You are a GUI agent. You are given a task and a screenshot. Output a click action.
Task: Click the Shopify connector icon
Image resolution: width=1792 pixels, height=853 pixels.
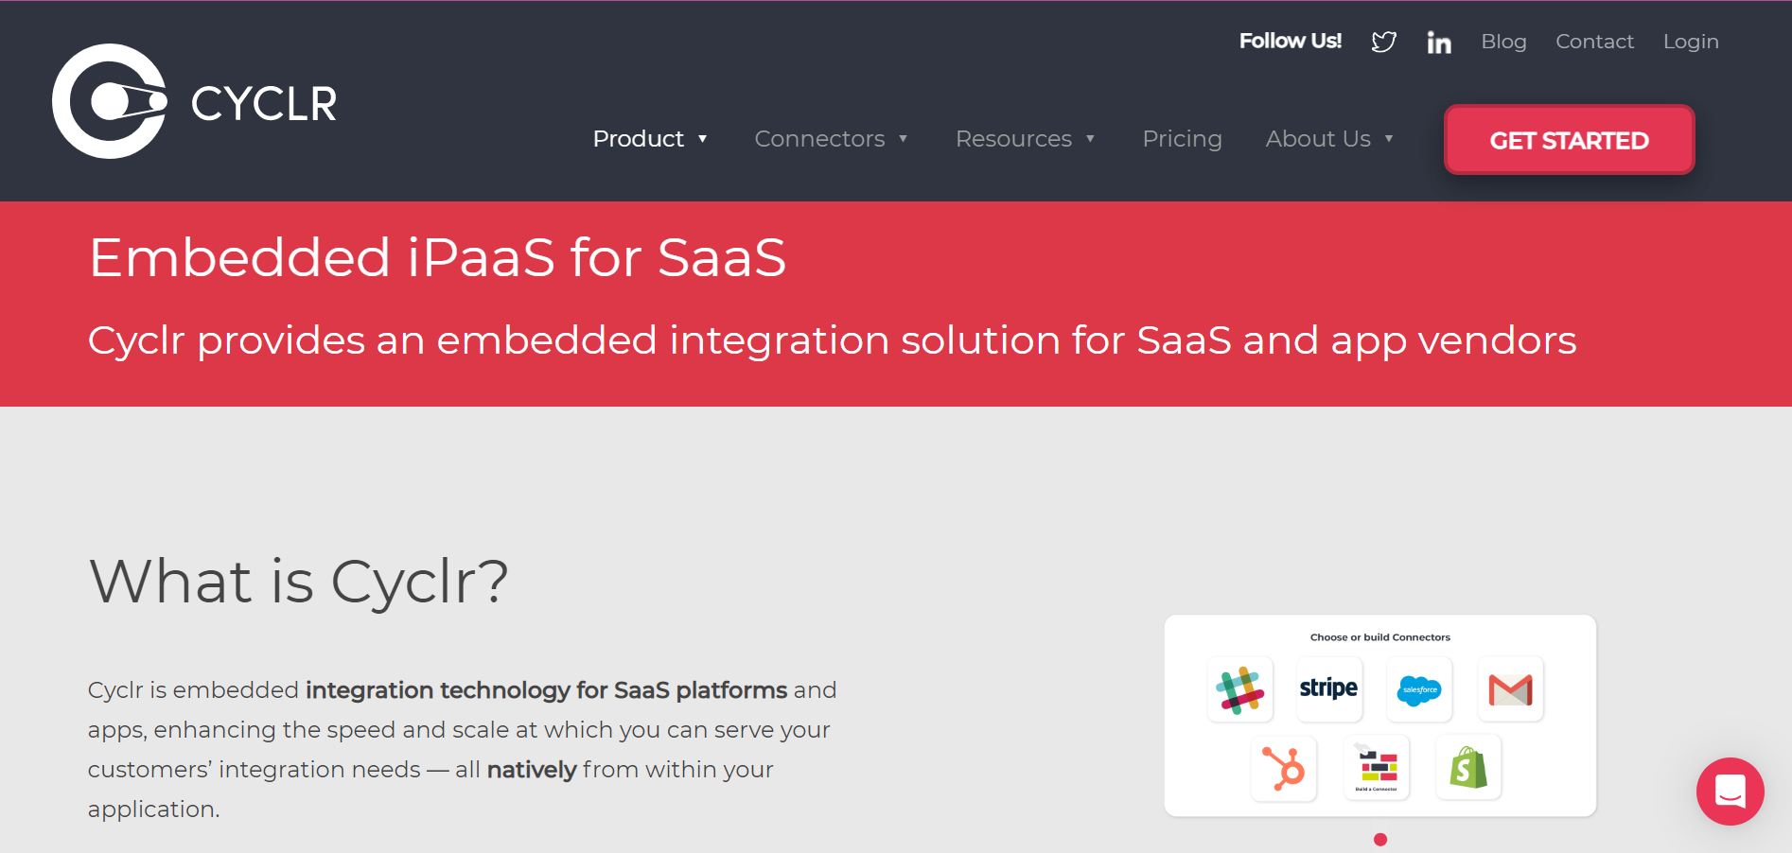point(1468,768)
